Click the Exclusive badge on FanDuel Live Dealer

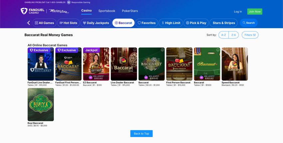(x=39, y=50)
